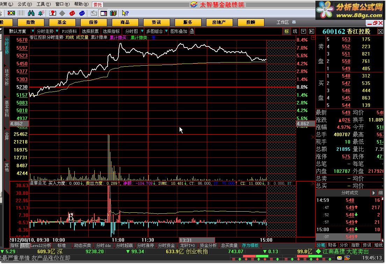Open the books library icon
Screen dimensions: 386x264
pyautogui.click(x=113, y=13)
